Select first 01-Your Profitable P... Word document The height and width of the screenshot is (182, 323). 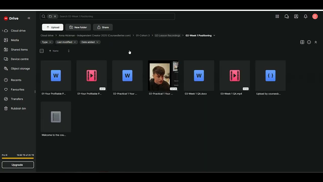(x=56, y=78)
